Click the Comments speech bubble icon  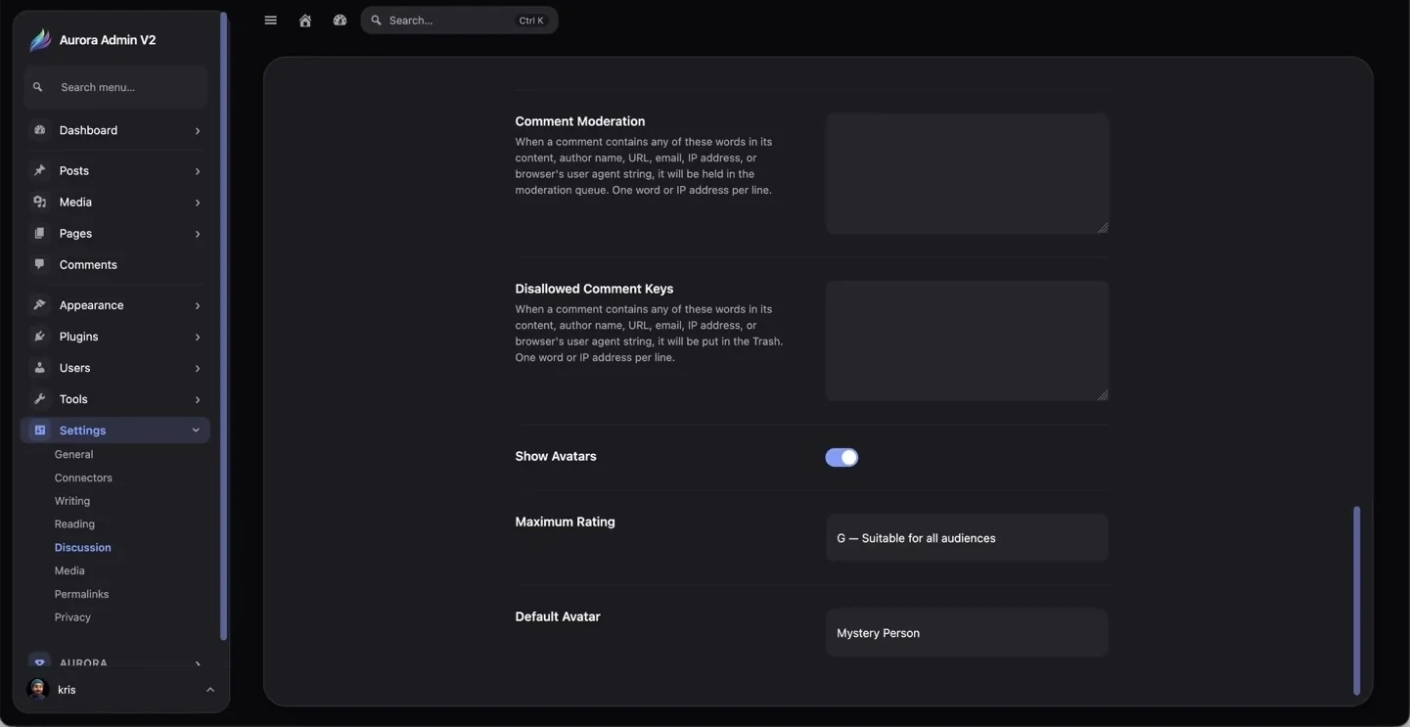(39, 264)
